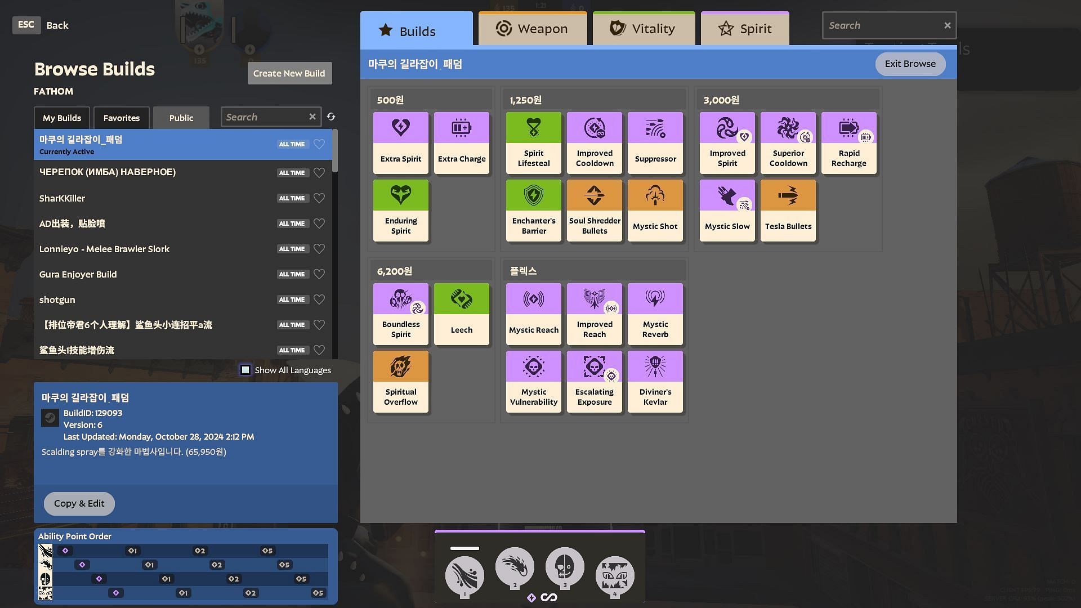Open the Public builds filter

[x=181, y=117]
